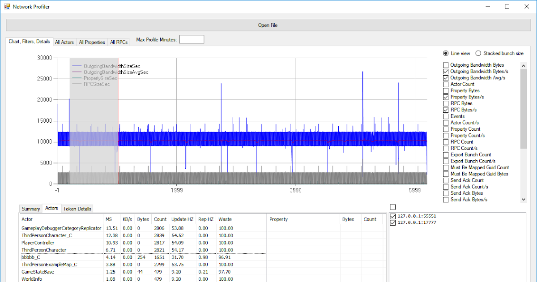Enable the Export Bunch Count checkbox
Image resolution: width=537 pixels, height=282 pixels.
pyautogui.click(x=446, y=154)
